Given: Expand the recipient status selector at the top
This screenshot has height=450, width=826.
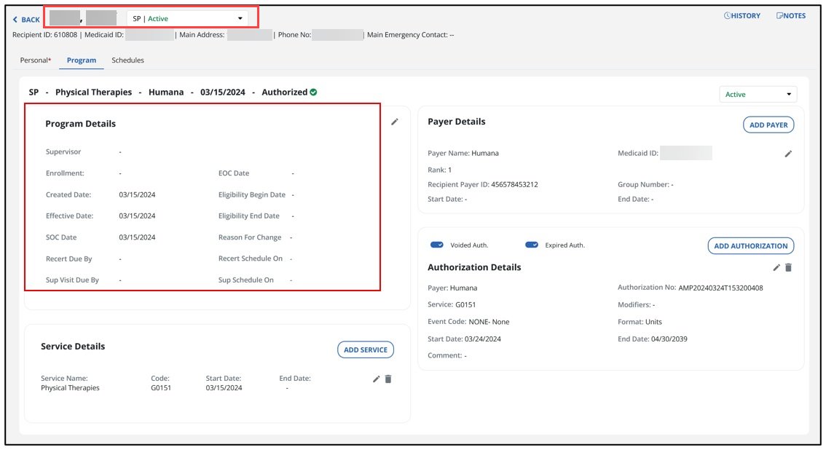Looking at the screenshot, I should coord(240,19).
